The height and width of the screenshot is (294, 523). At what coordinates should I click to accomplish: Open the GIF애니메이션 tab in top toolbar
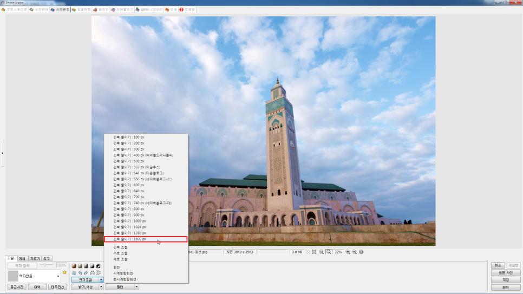pyautogui.click(x=148, y=10)
